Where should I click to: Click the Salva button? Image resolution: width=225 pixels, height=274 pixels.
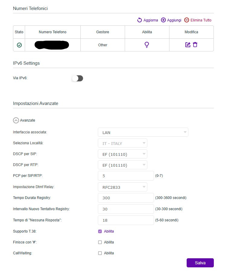[x=200, y=263]
